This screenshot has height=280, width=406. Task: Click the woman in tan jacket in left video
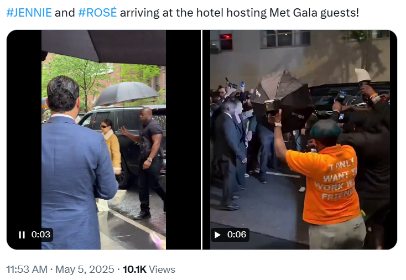(x=111, y=152)
